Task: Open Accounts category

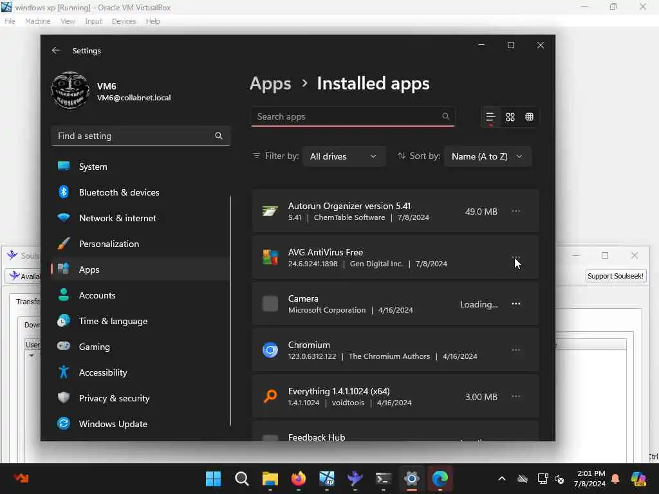Action: (x=140, y=295)
